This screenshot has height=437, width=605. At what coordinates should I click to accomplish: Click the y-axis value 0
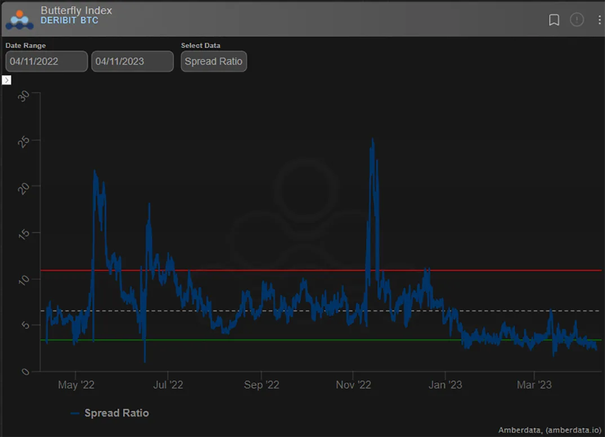[25, 372]
